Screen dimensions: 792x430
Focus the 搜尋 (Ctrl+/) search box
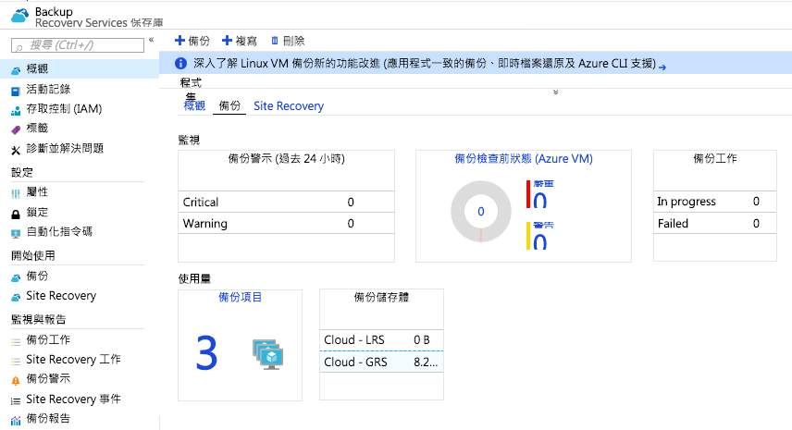pos(78,45)
